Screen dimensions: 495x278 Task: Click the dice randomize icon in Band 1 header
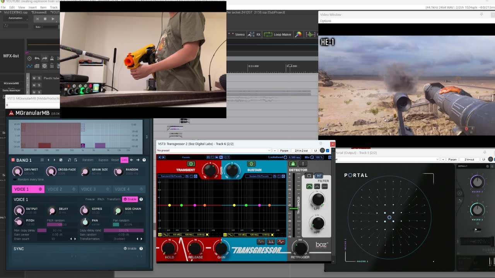tap(61, 160)
